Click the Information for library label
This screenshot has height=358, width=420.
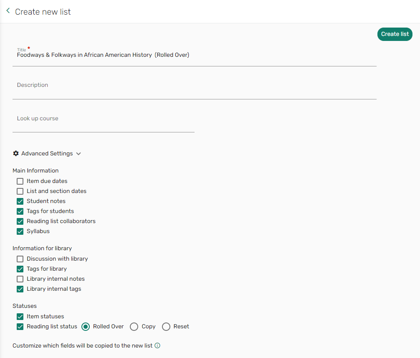click(x=42, y=248)
